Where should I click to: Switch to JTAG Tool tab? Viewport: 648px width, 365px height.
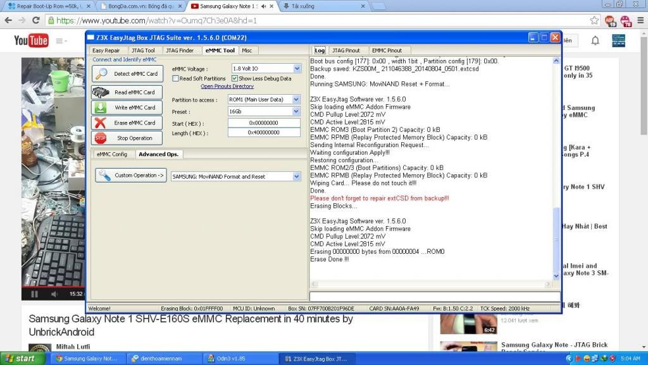(143, 51)
